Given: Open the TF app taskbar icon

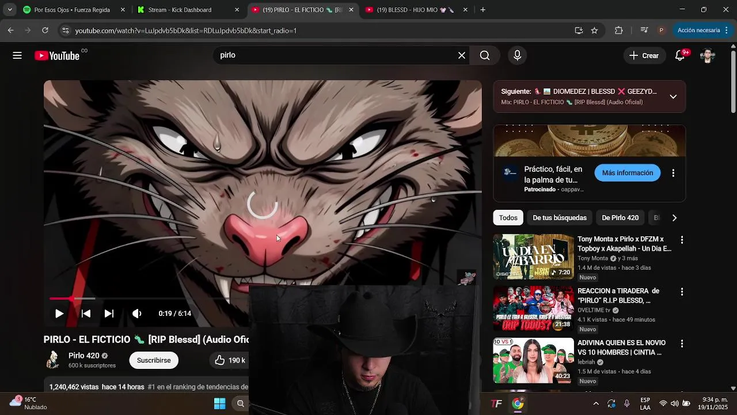Looking at the screenshot, I should (496, 403).
